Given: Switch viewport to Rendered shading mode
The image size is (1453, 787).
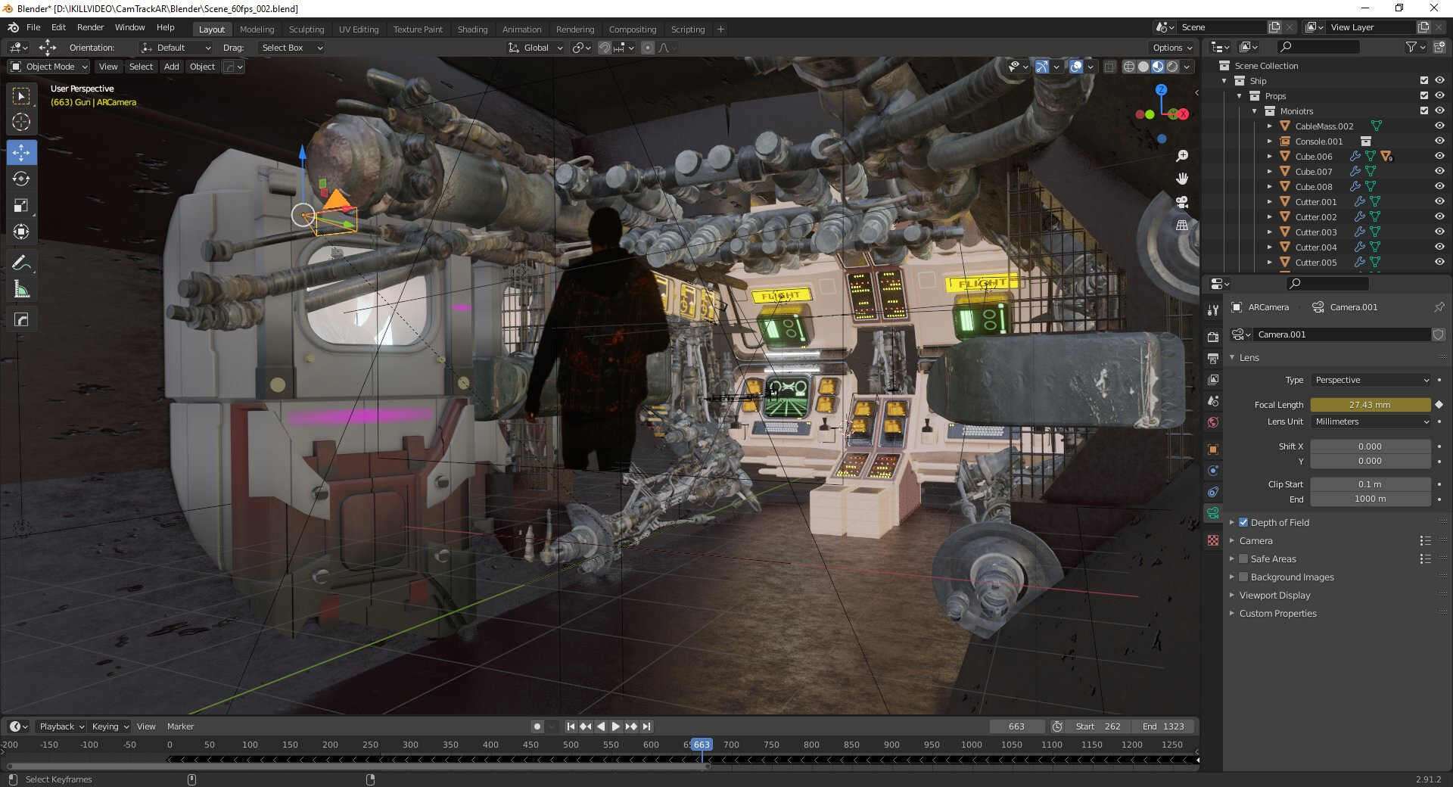Looking at the screenshot, I should coord(1172,66).
